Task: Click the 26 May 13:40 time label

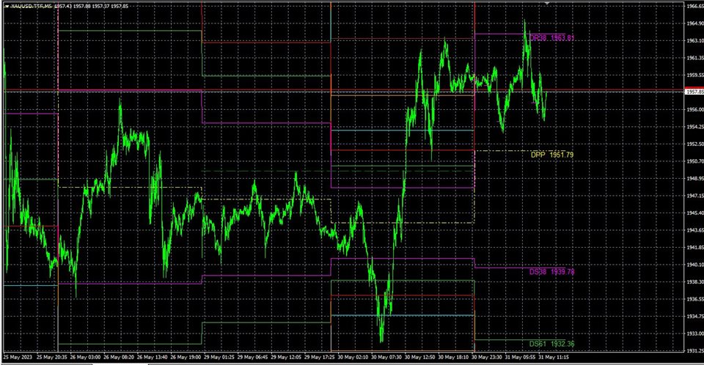Action: coord(153,358)
